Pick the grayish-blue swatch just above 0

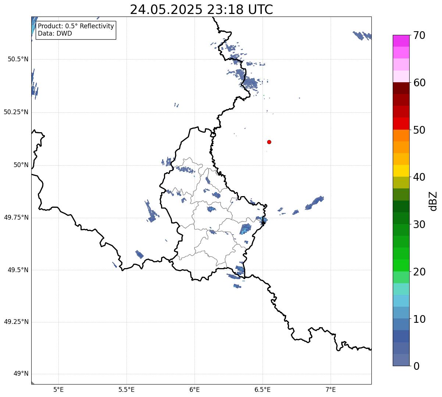click(x=401, y=360)
